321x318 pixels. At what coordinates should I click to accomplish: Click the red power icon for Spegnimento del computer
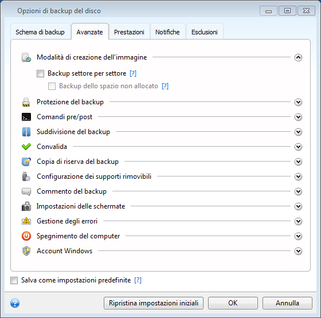point(26,236)
